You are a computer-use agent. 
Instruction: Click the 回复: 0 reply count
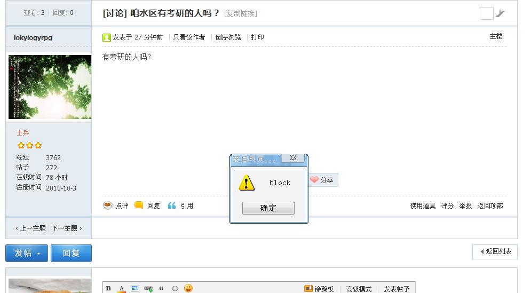(x=63, y=13)
